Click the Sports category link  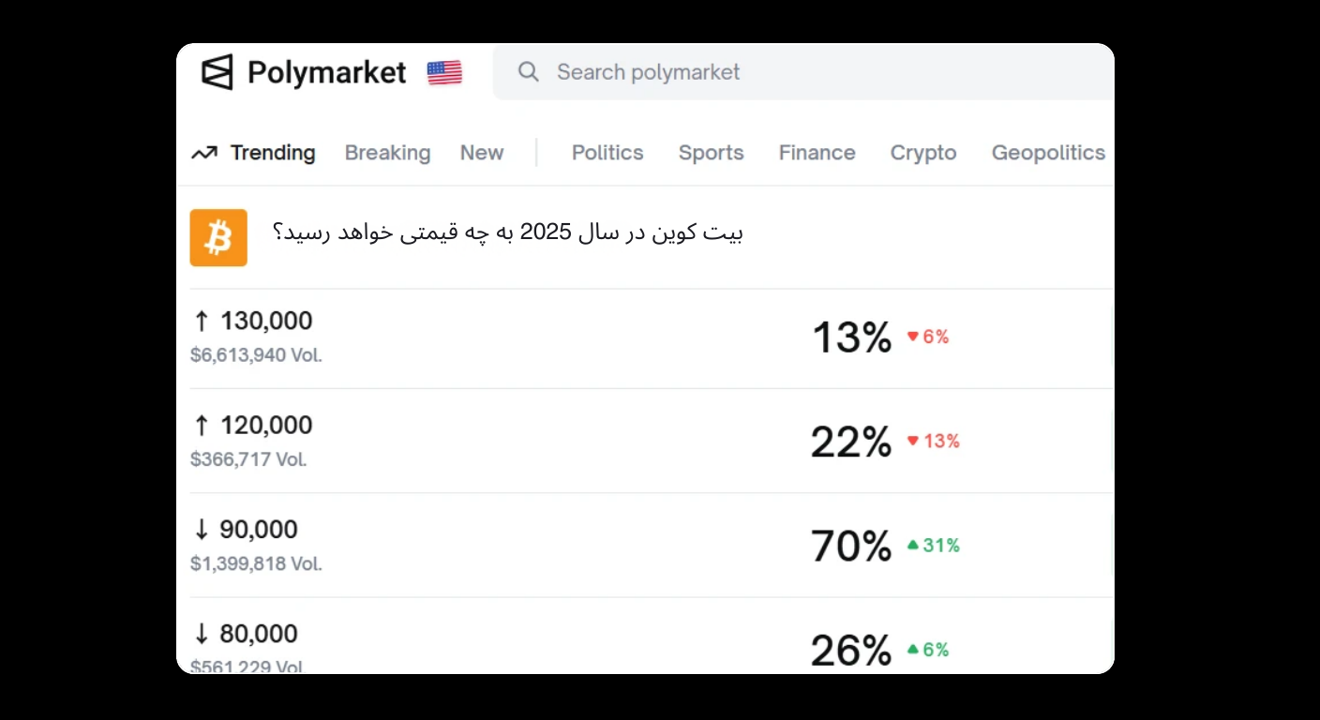(711, 152)
